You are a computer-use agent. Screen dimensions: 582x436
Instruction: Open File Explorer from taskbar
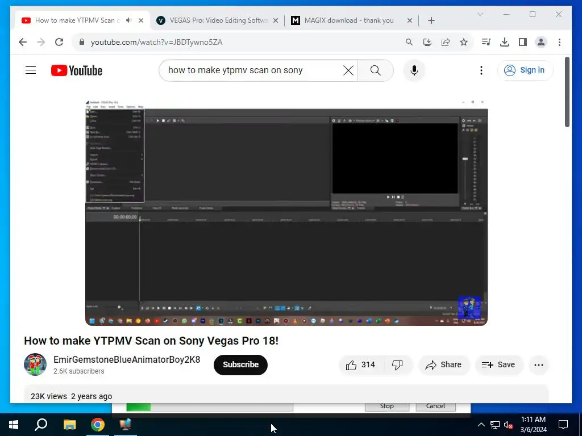(69, 425)
